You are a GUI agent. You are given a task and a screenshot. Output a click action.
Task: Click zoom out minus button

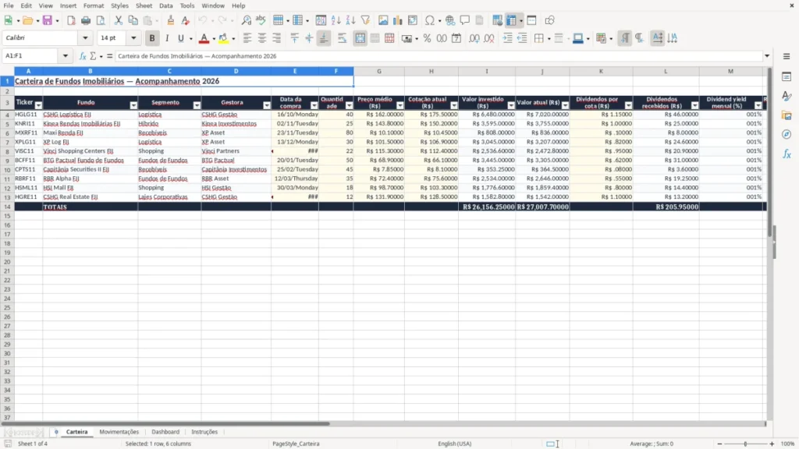click(x=719, y=444)
